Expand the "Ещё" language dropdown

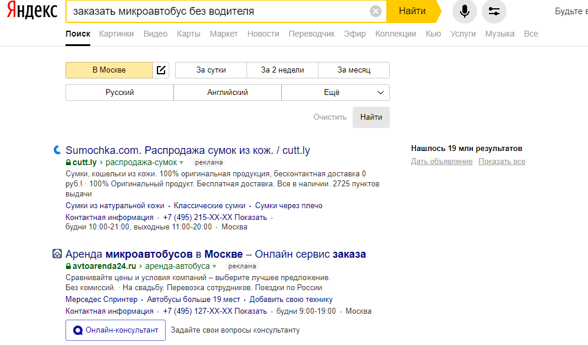click(x=336, y=93)
